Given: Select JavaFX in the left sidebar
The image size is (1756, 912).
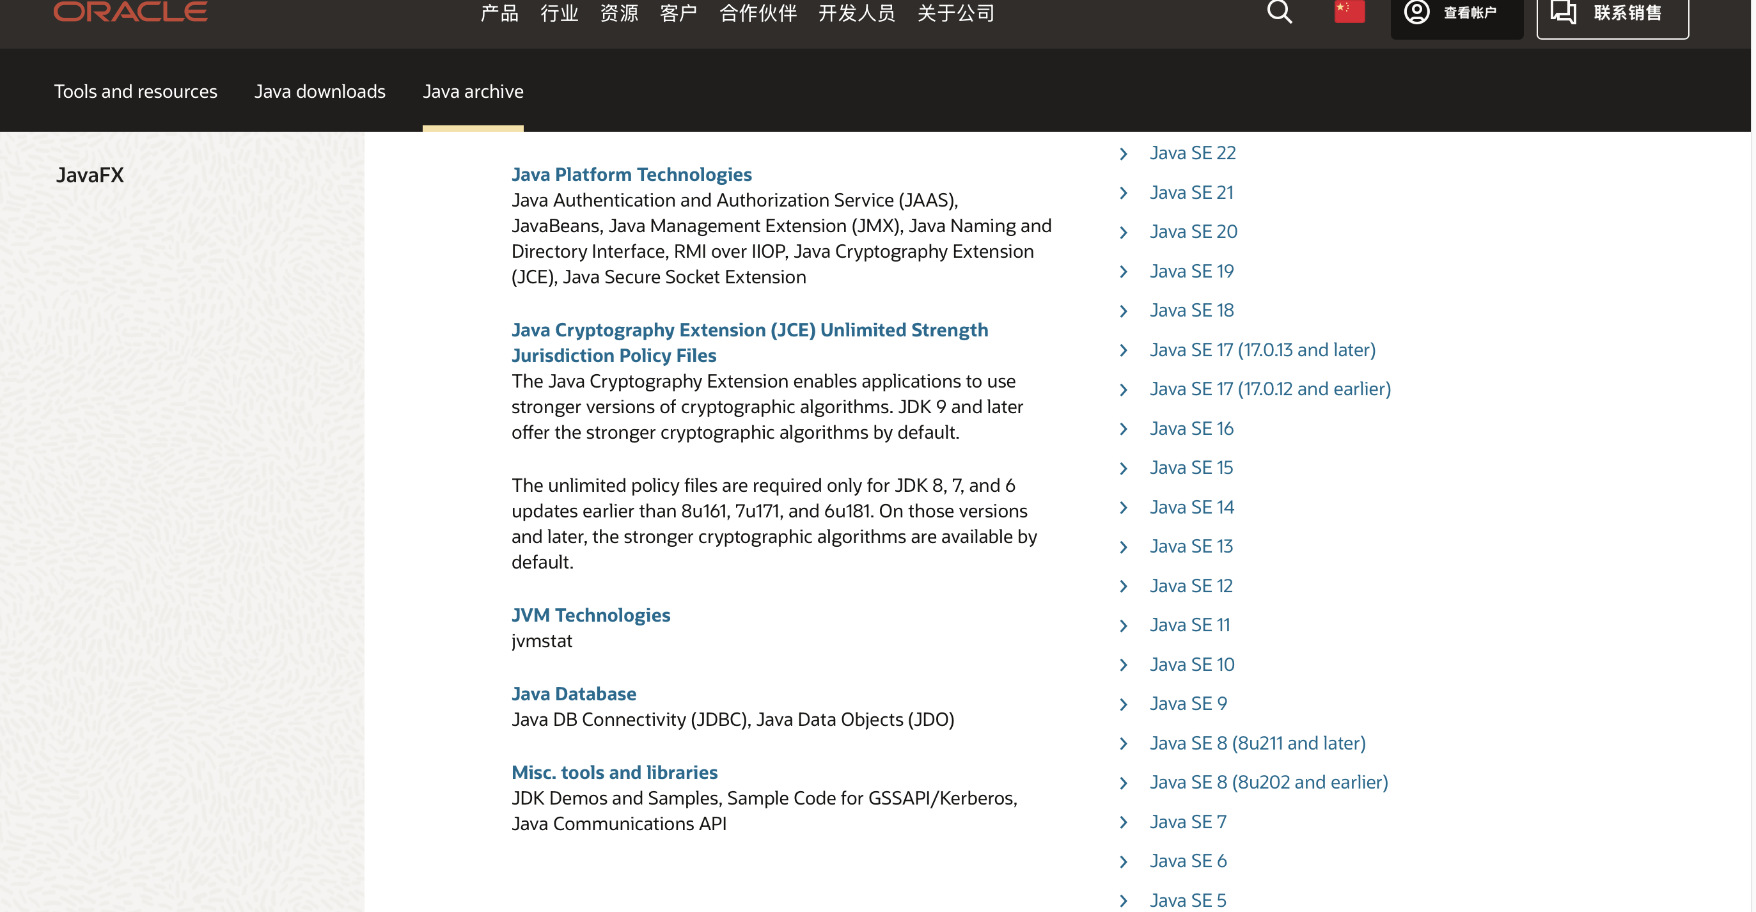Looking at the screenshot, I should (x=90, y=175).
